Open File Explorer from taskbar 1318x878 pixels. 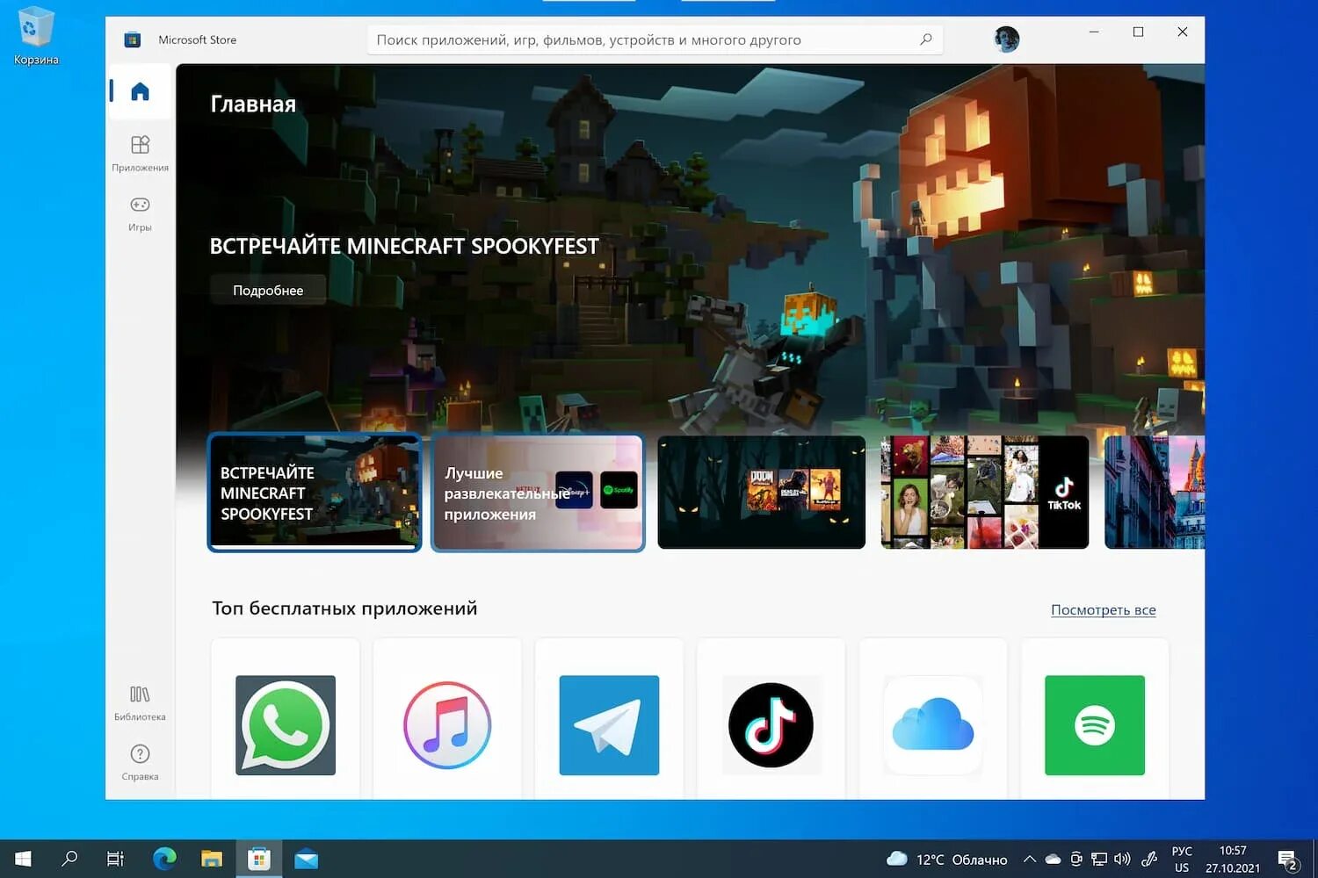point(212,859)
